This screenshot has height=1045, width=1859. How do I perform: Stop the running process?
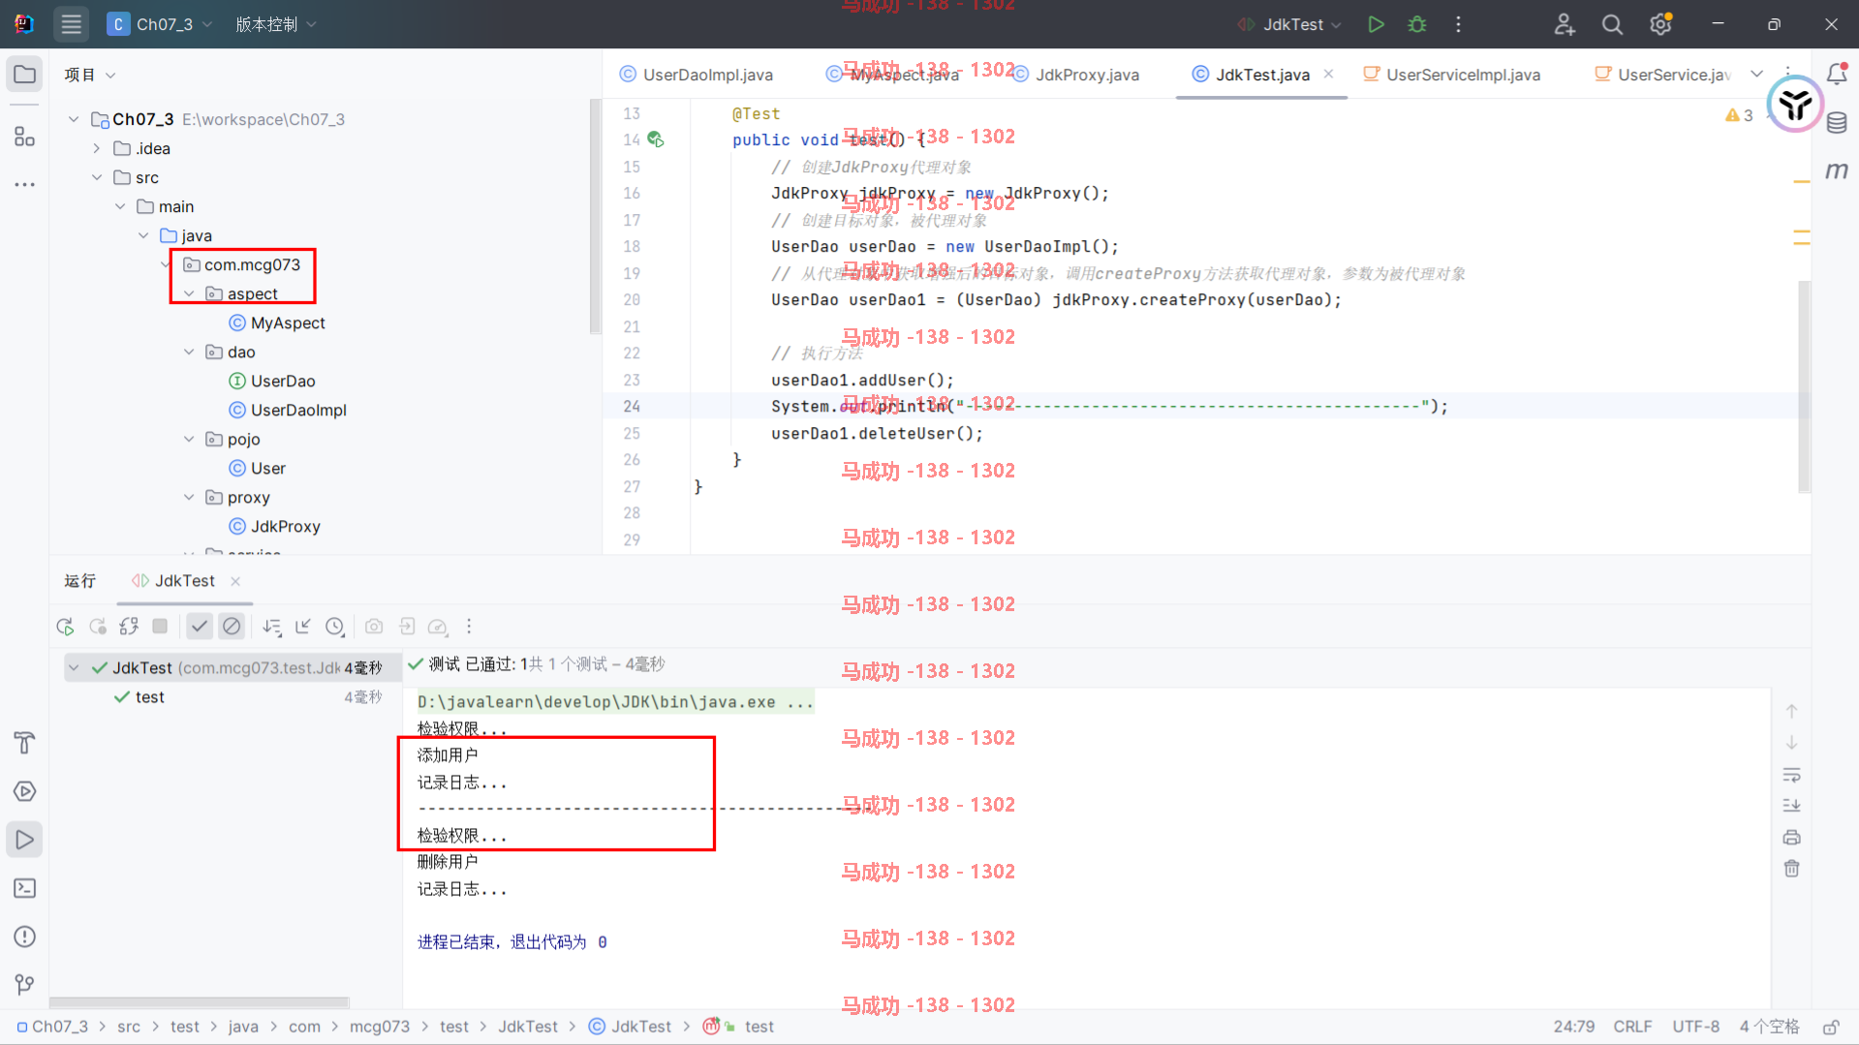[160, 627]
